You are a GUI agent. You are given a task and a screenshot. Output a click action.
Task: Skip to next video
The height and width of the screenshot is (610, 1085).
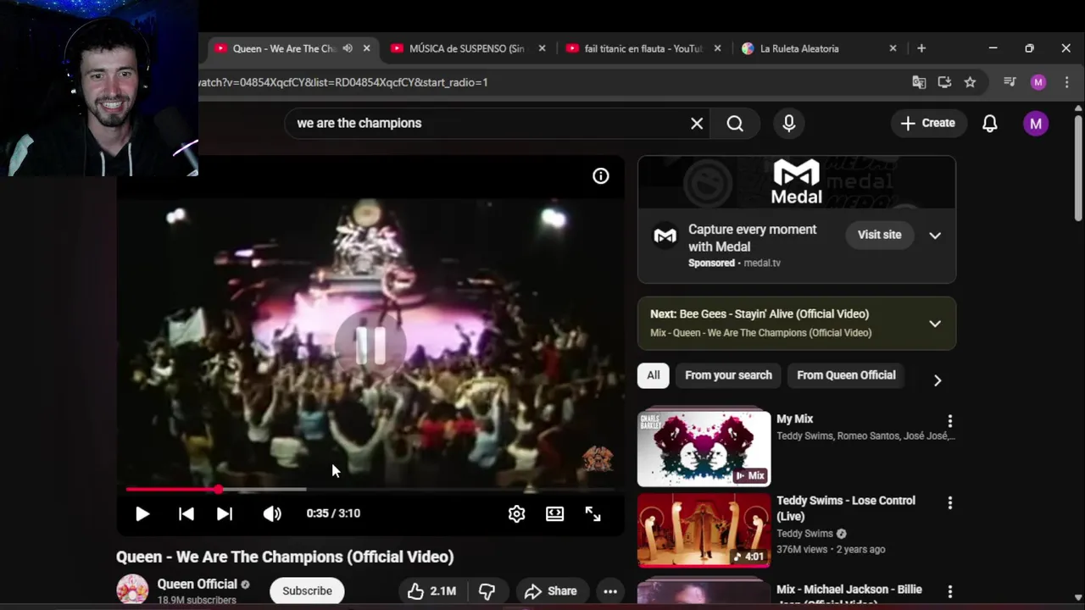click(x=225, y=513)
